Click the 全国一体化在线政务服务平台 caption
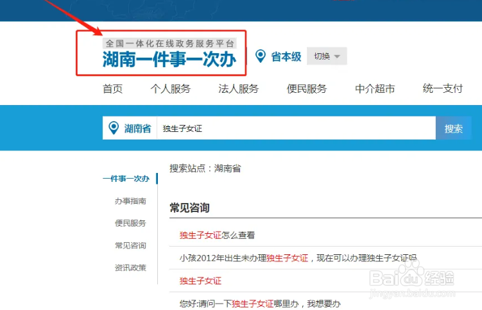The width and height of the screenshot is (482, 310). click(169, 44)
